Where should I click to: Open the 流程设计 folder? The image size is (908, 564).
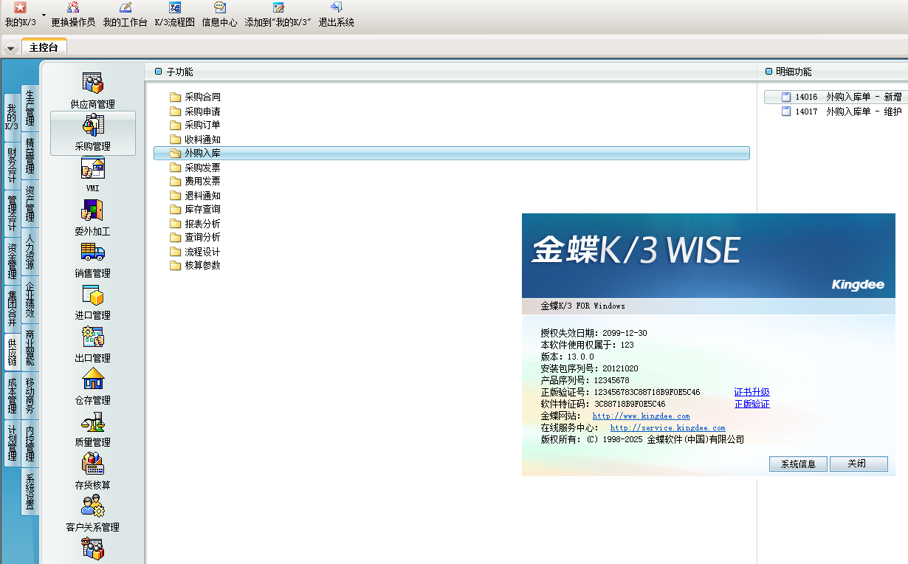196,251
